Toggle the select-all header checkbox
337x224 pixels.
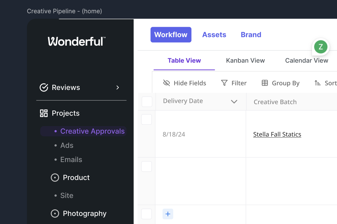tap(147, 102)
